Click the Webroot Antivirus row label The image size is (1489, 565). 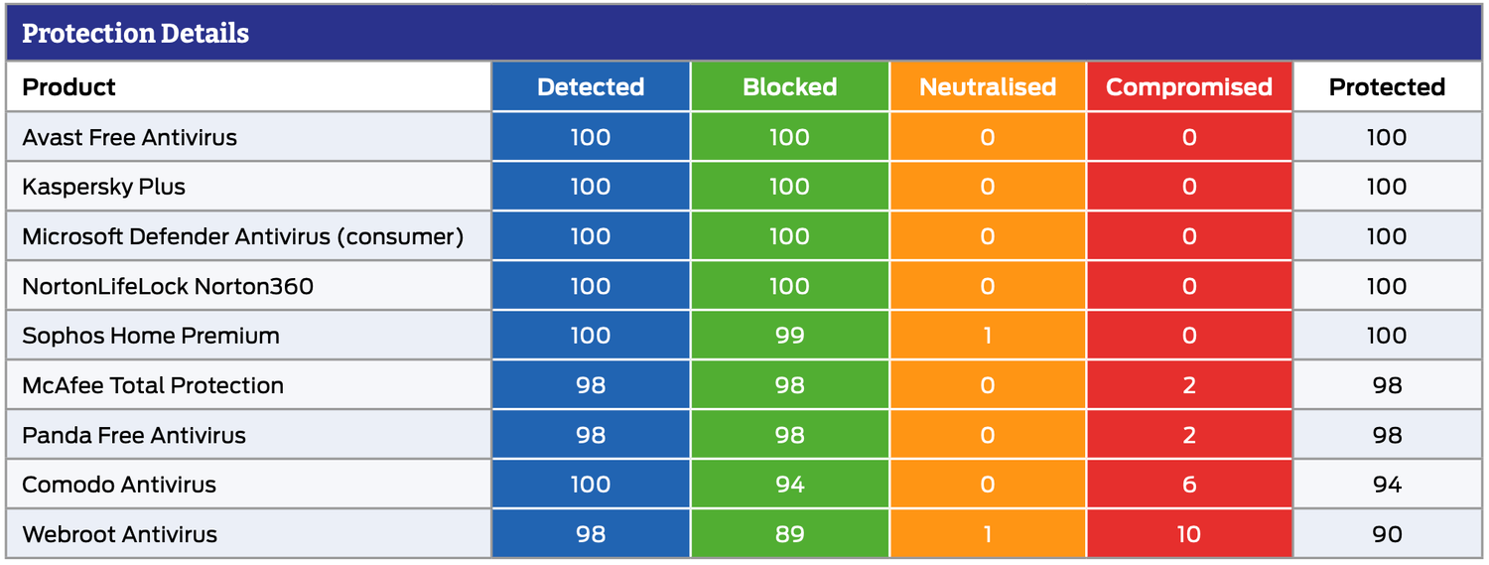pyautogui.click(x=120, y=534)
